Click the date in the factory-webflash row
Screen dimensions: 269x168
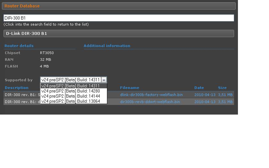click(205, 95)
